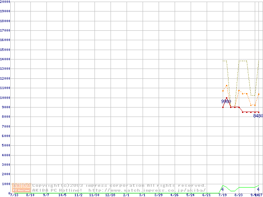Click the first orange data point of the series
Screen dimensions: 263x197
(x=223, y=91)
